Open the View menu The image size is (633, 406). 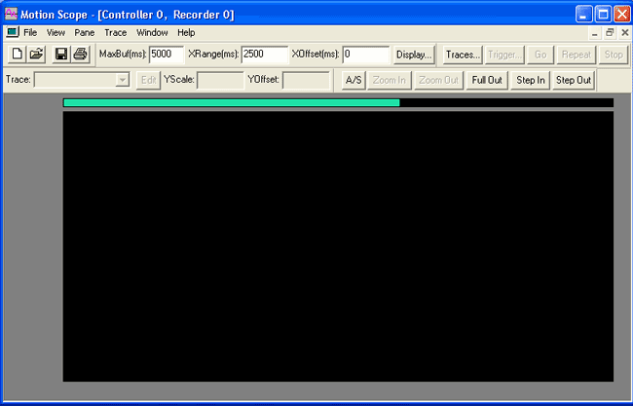[56, 33]
